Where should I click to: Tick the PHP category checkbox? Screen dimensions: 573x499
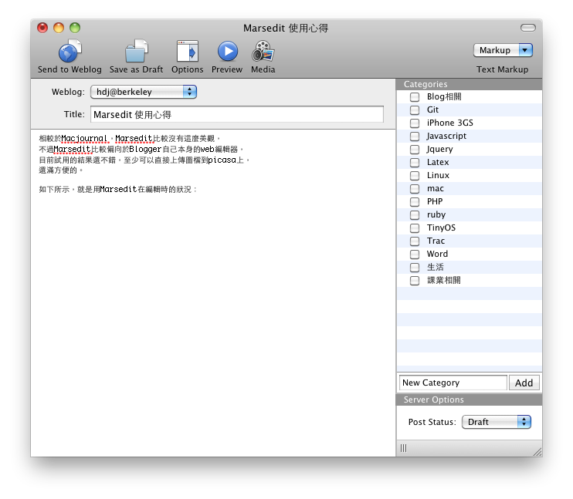click(x=415, y=202)
